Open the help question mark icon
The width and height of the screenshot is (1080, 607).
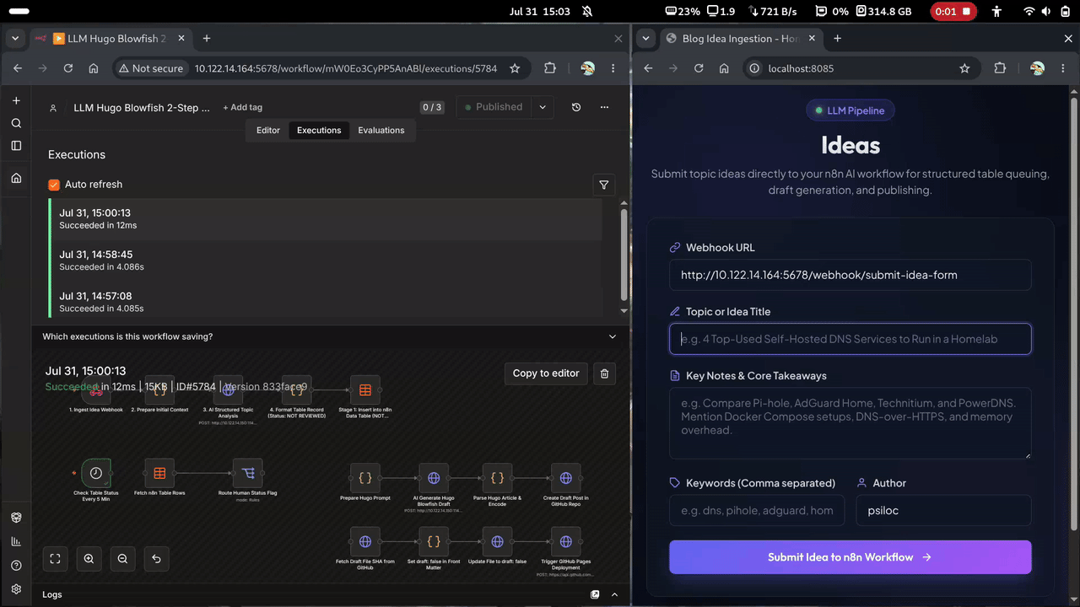pyautogui.click(x=16, y=566)
